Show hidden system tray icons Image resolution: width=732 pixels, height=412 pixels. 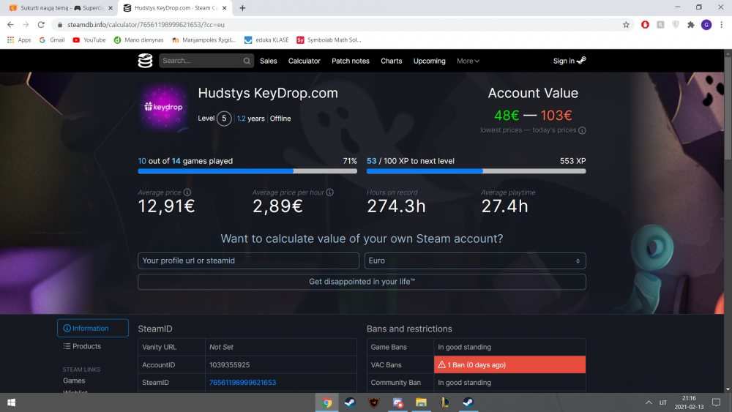coord(649,402)
